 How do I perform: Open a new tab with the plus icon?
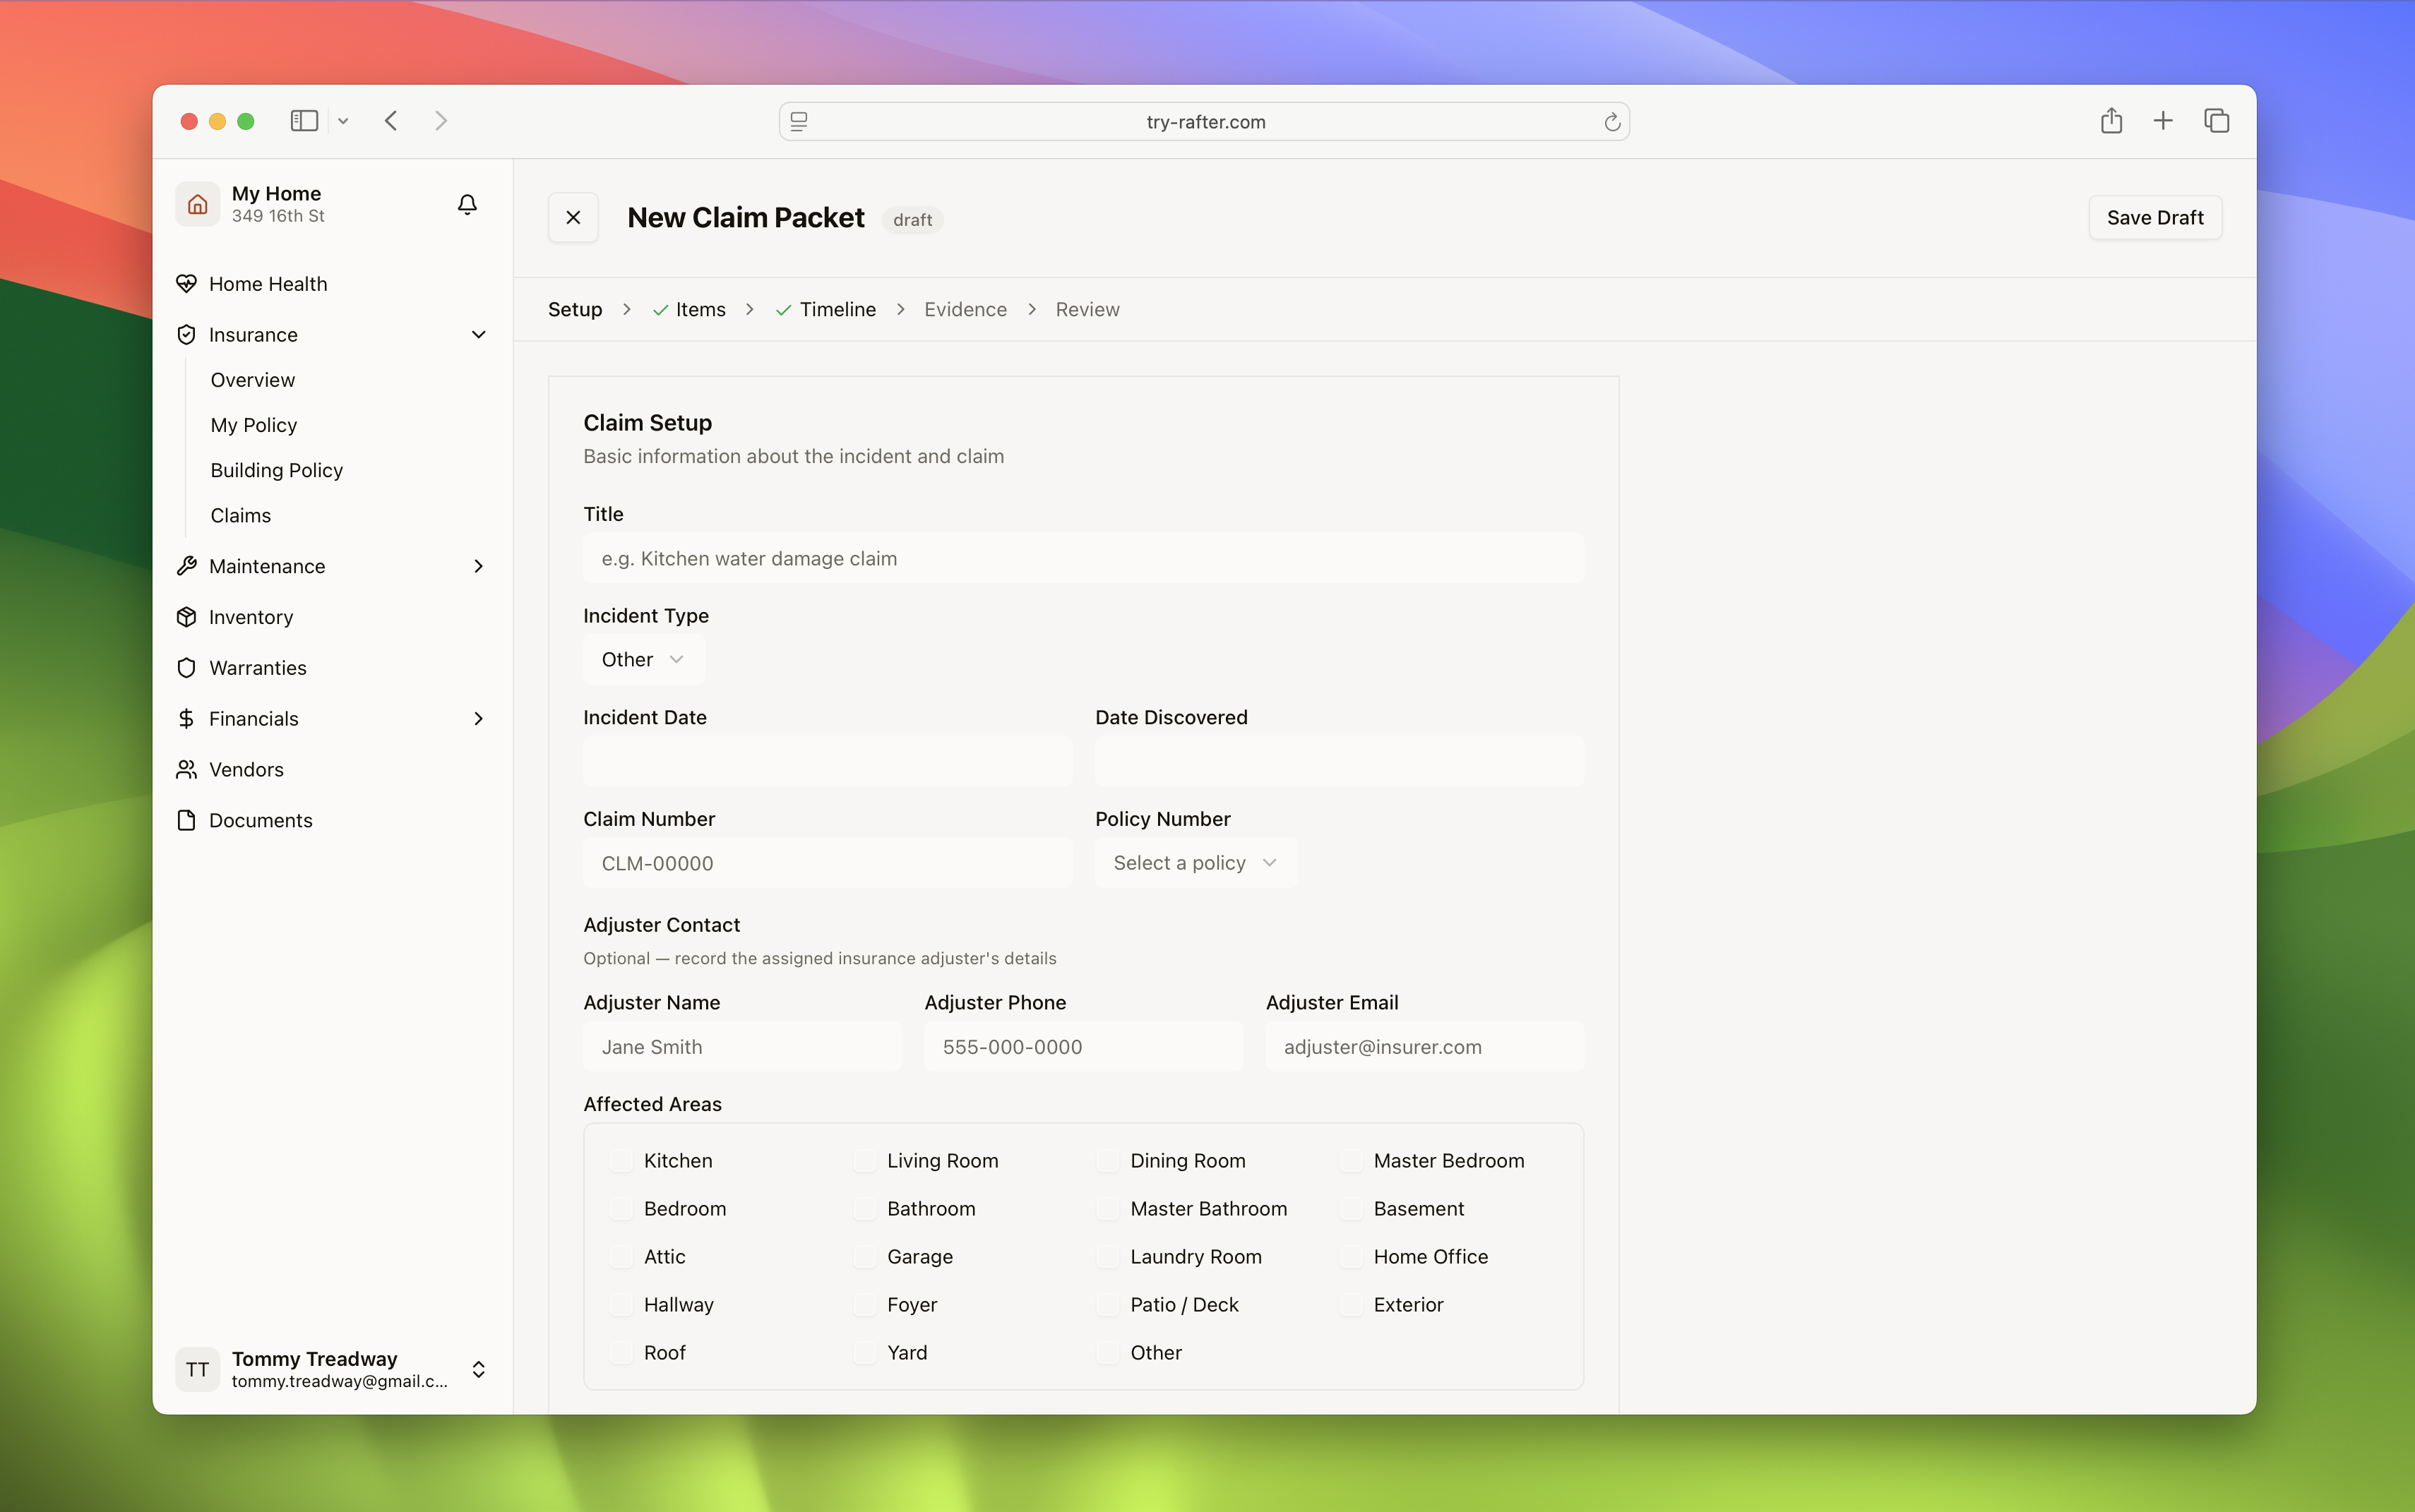[x=2163, y=121]
